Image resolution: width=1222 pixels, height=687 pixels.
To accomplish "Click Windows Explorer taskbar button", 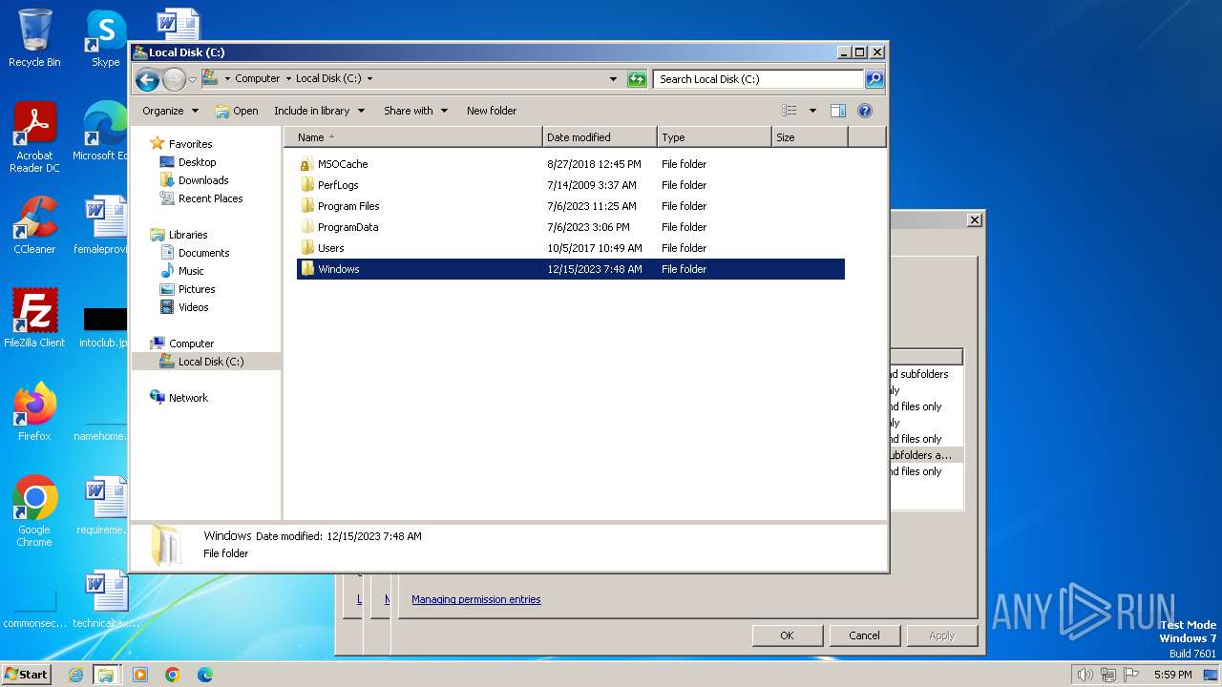I will (x=106, y=675).
